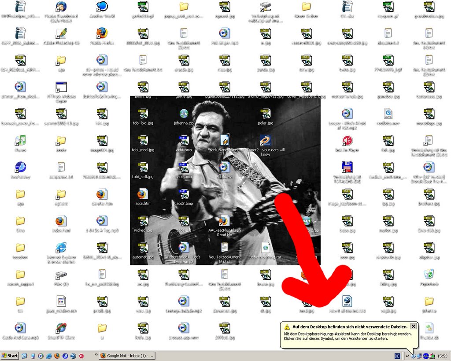Select the How it all started.kmz file
Viewport: 451px width, 361px height.
click(347, 301)
